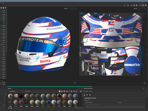Image resolution: width=148 pixels, height=111 pixels.
Task: Click the square icon at Assets bottom-right
Action: (x=79, y=108)
